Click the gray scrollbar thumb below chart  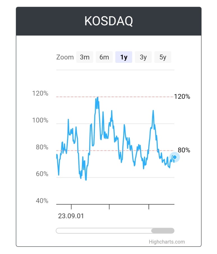(163, 230)
